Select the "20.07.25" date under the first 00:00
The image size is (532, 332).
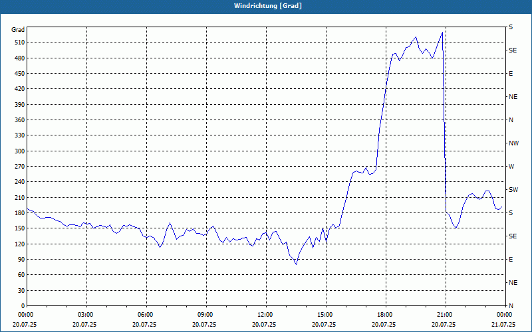tap(25, 325)
